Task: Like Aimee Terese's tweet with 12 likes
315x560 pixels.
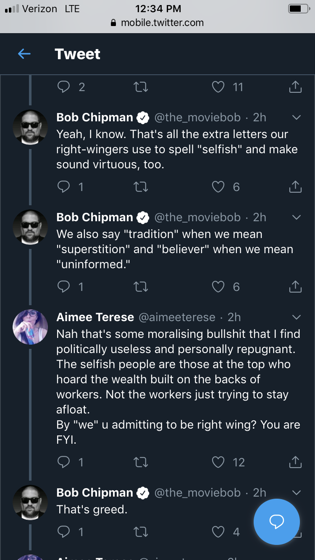Action: (x=218, y=462)
